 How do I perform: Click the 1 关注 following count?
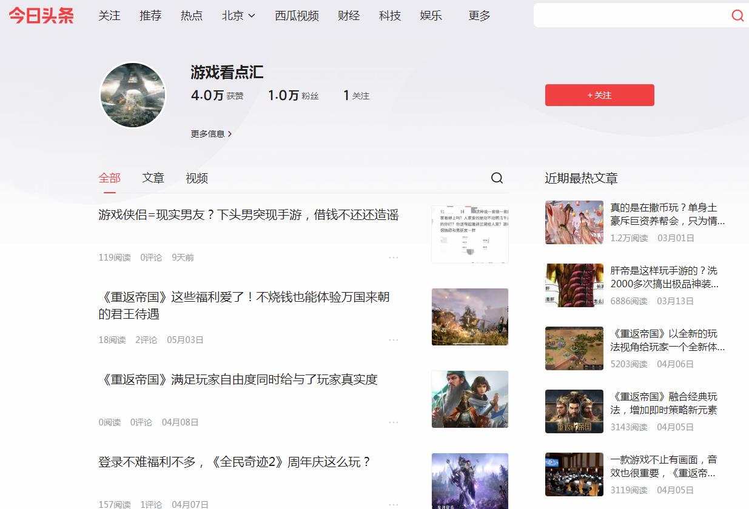(356, 96)
